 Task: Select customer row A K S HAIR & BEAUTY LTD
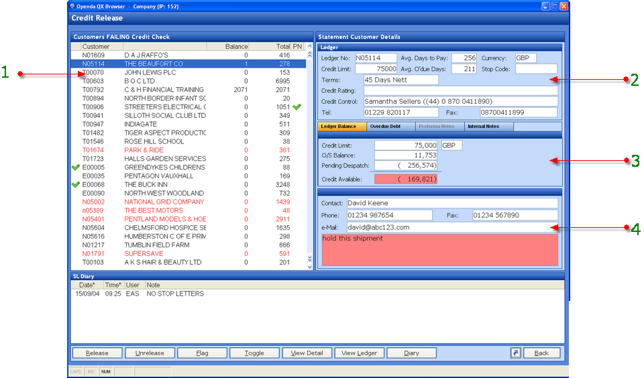[188, 262]
